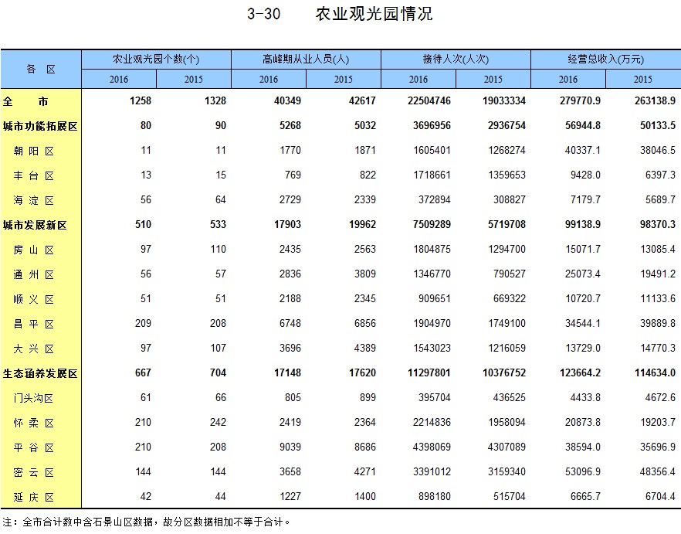The width and height of the screenshot is (681, 534).
Task: Click 城市发展新区 revenue value 99138.9
Action: click(582, 225)
